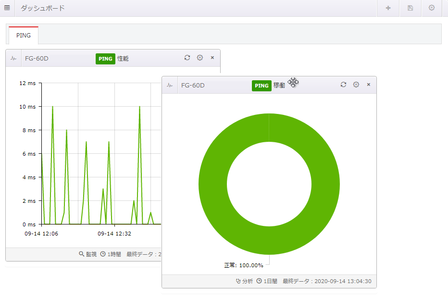Click the 稼働 title text

(x=279, y=86)
